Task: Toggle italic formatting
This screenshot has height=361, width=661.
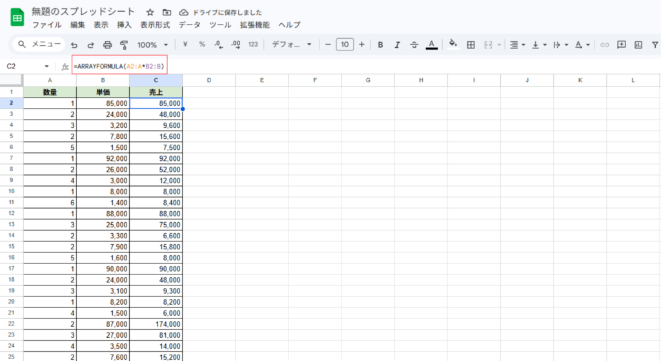Action: click(x=397, y=45)
